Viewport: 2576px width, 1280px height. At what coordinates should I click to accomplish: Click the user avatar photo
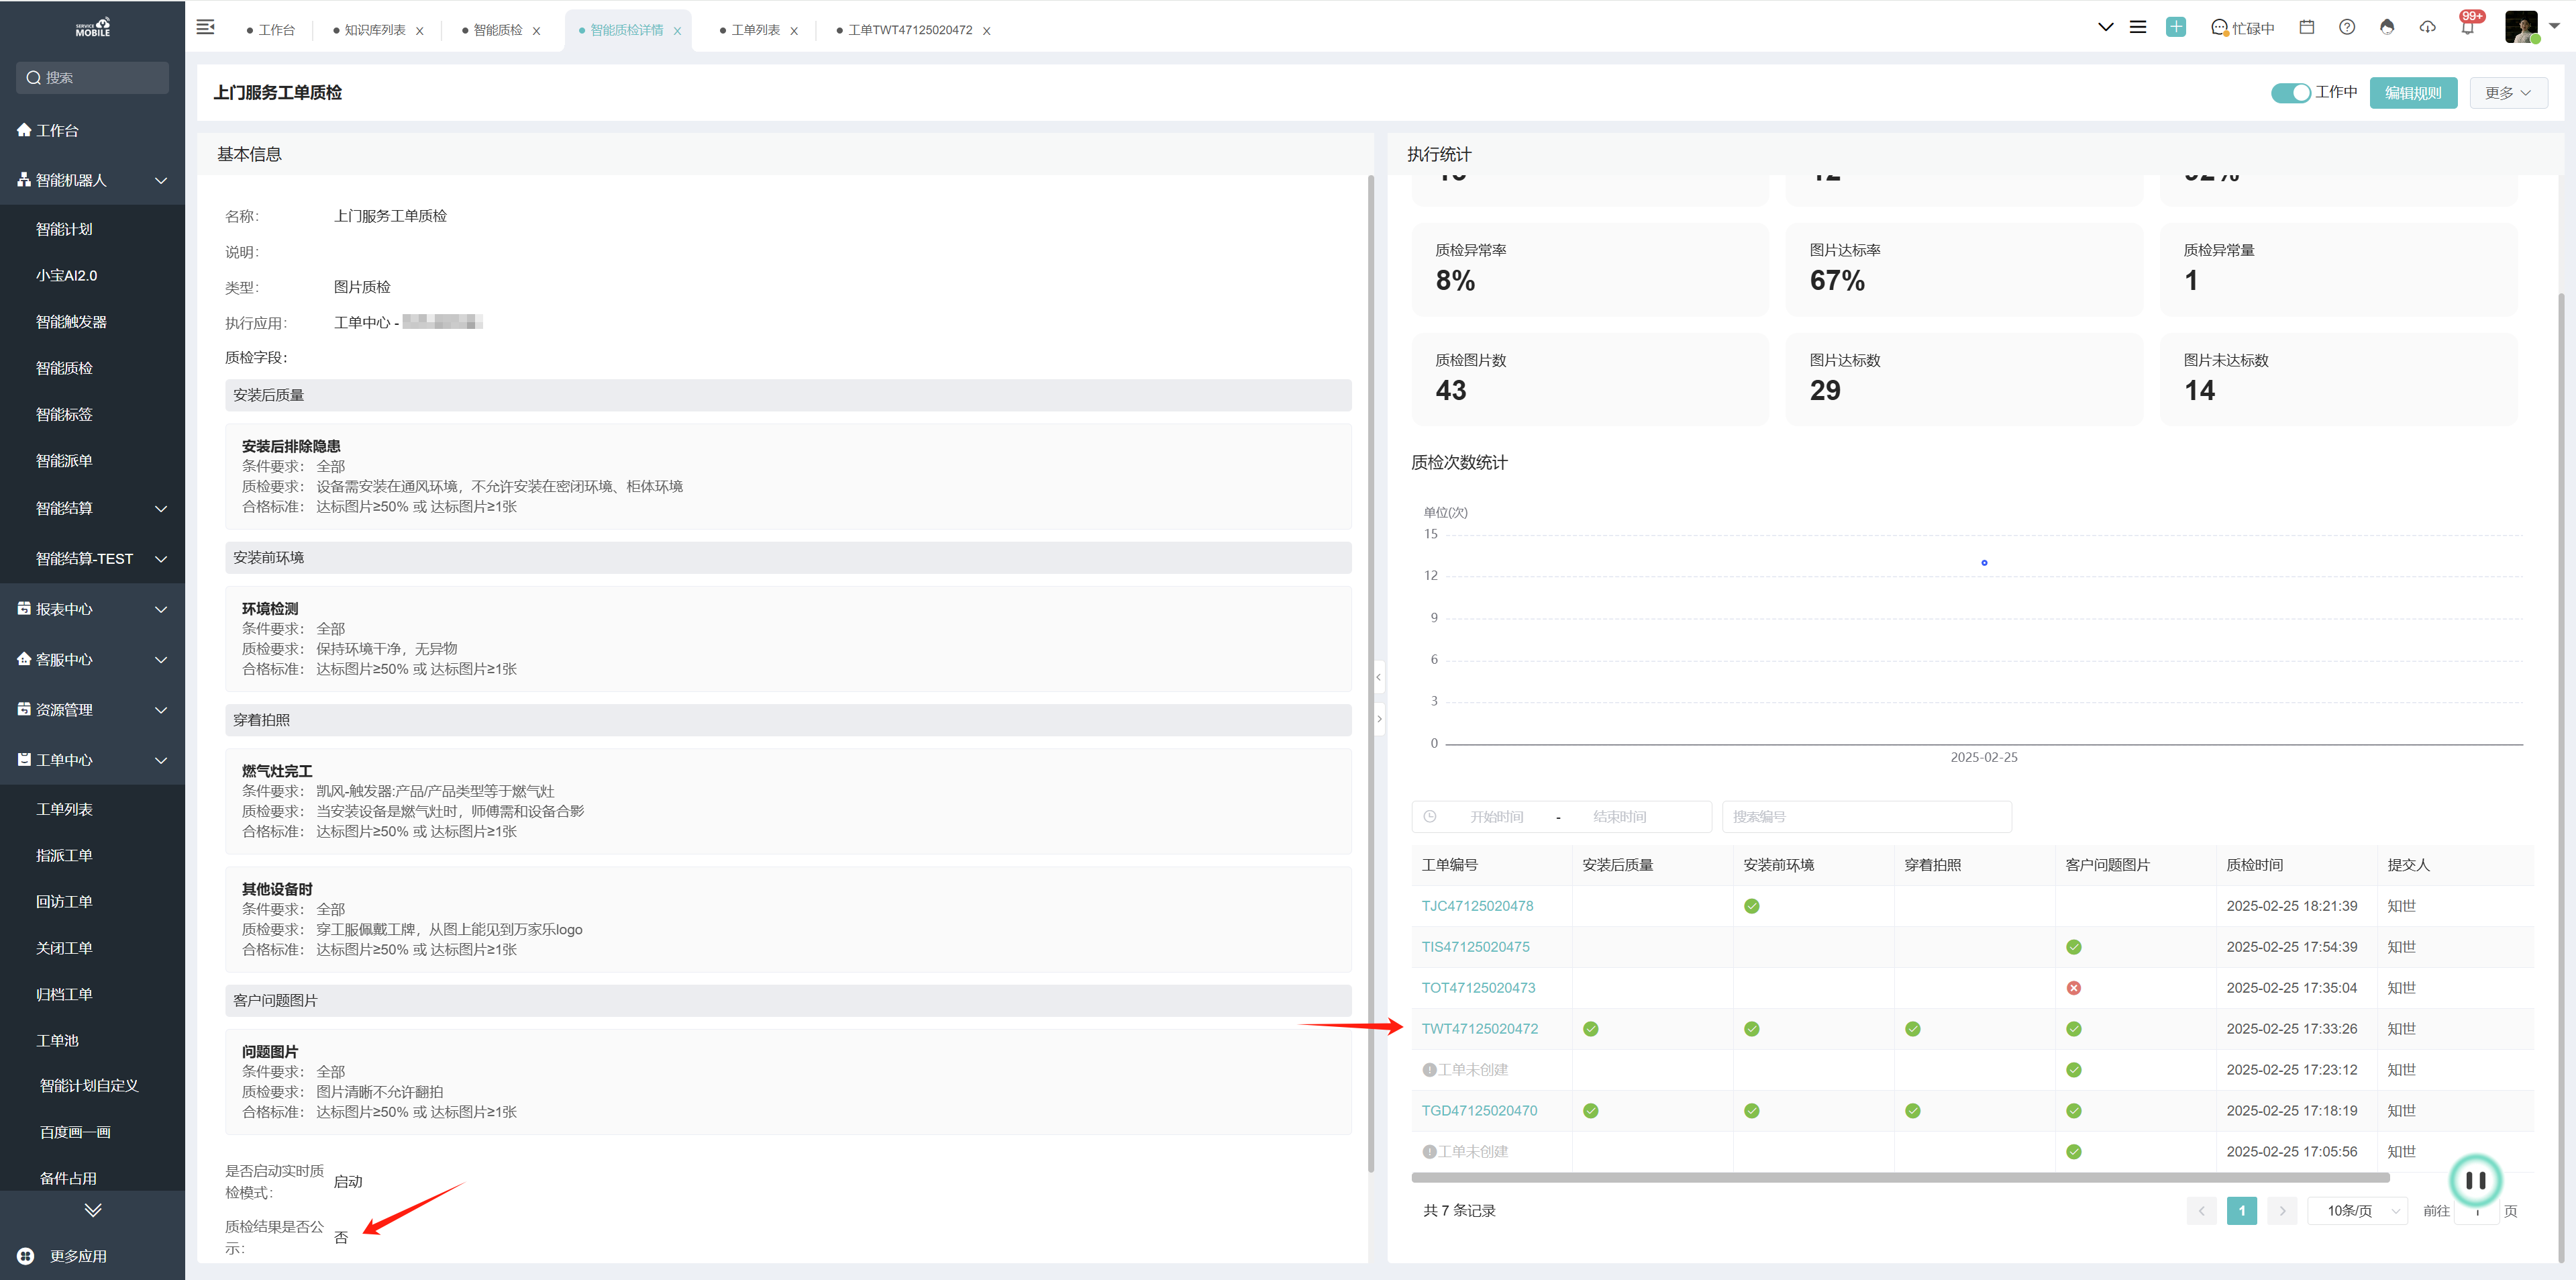[2521, 27]
